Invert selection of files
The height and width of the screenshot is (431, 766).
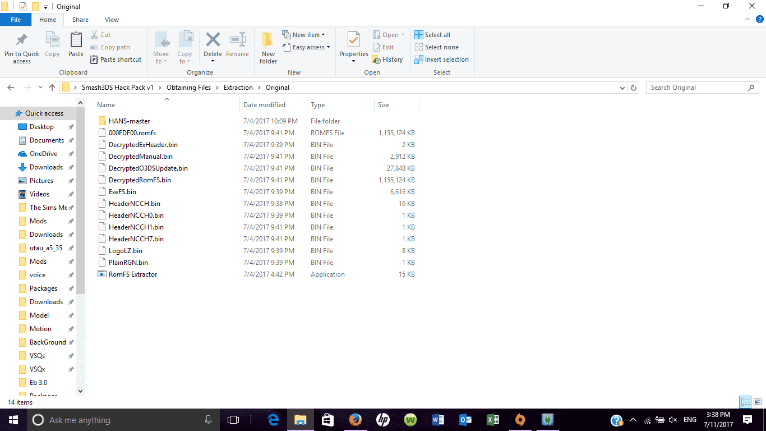tap(441, 59)
